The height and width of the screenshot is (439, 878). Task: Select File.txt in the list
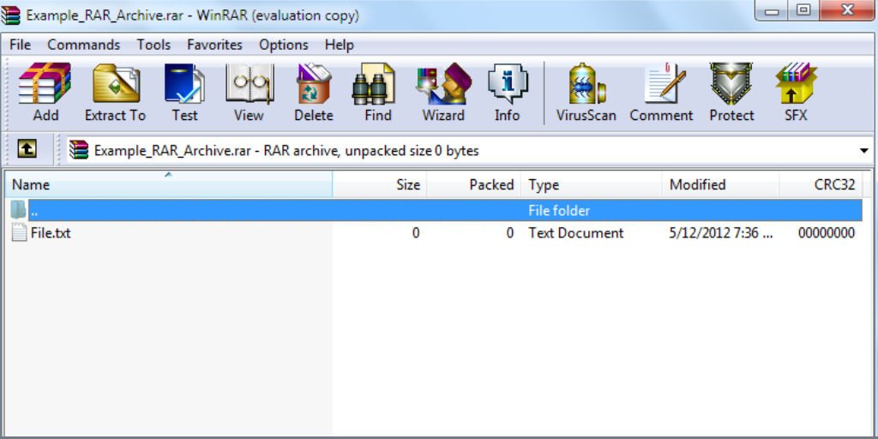(51, 232)
